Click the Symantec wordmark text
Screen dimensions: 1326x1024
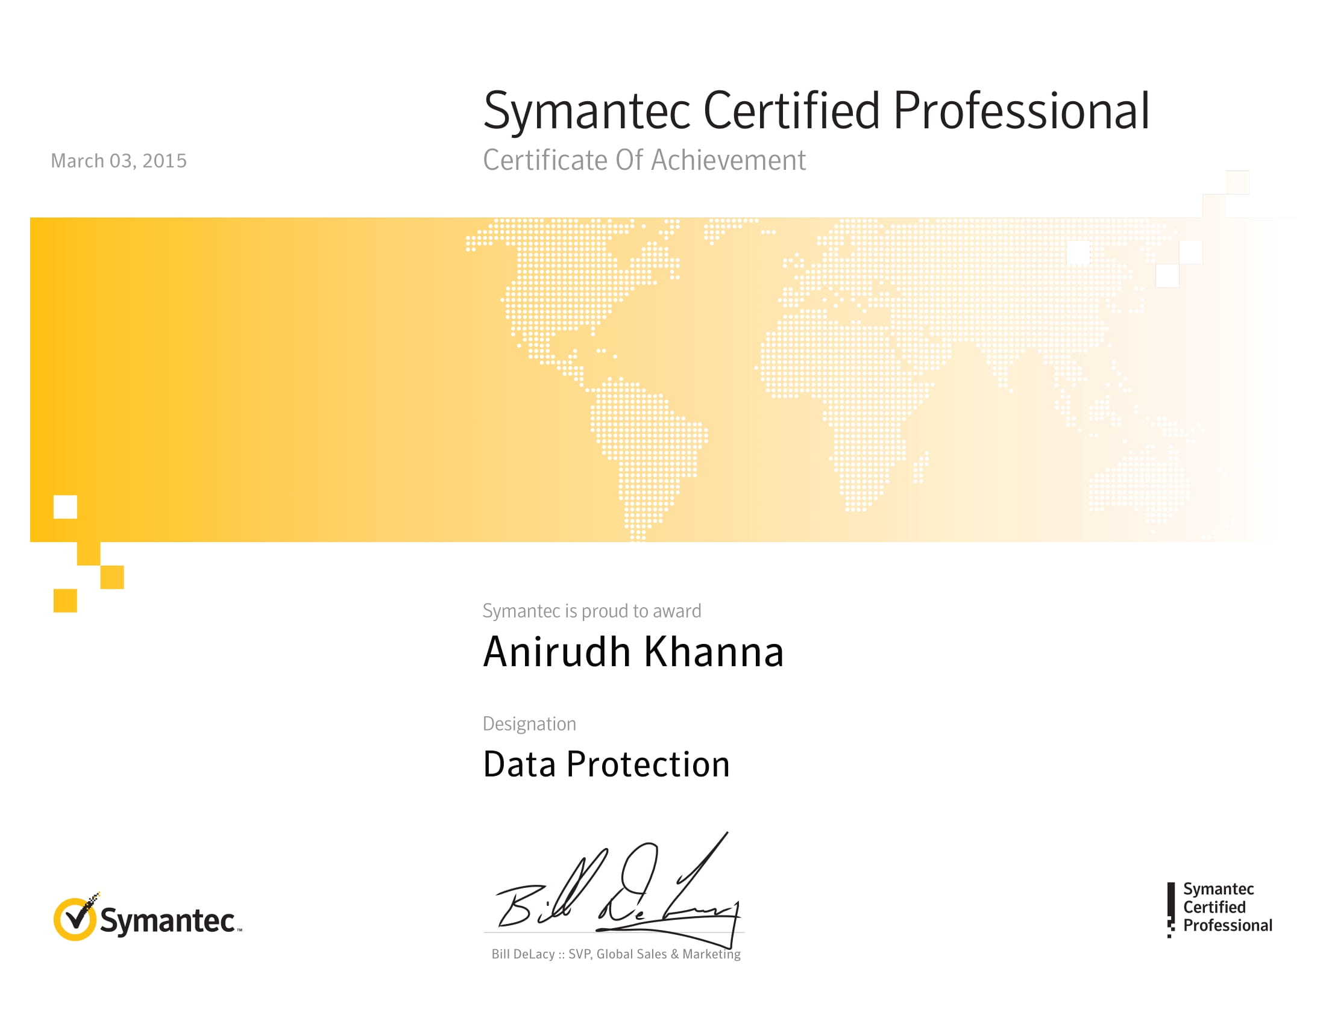coord(167,921)
